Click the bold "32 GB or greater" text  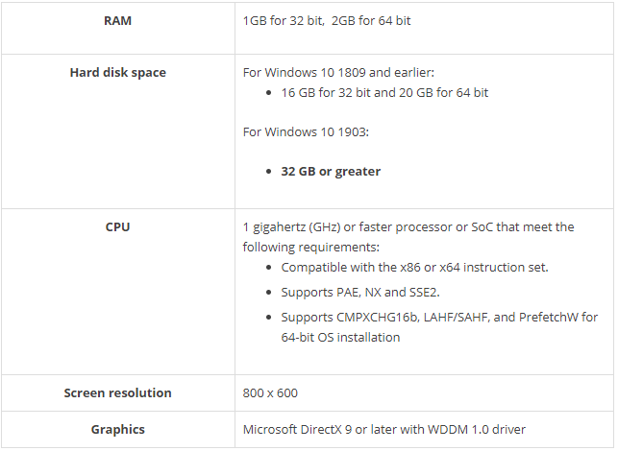coord(331,172)
